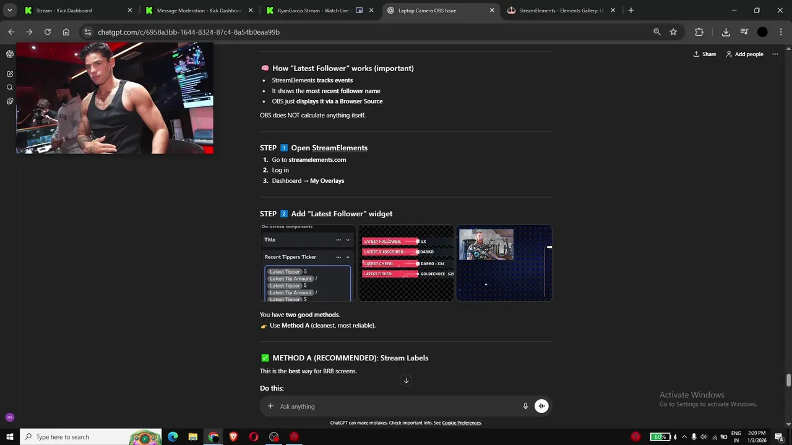Go forward with the browser forward arrow
Screen dimensions: 792x445
click(29, 32)
